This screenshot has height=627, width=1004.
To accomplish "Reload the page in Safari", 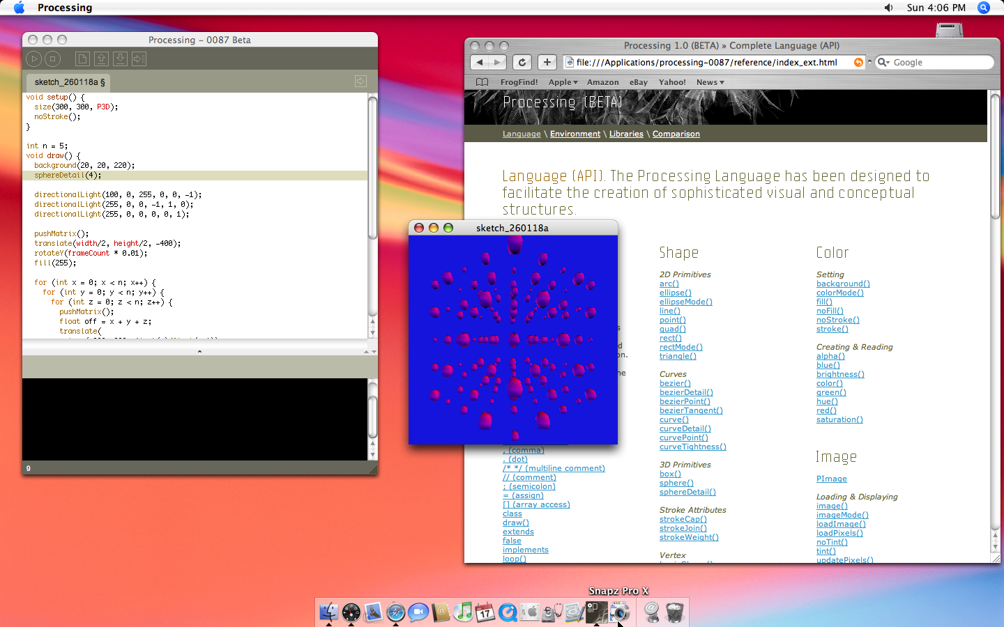I will [x=522, y=62].
